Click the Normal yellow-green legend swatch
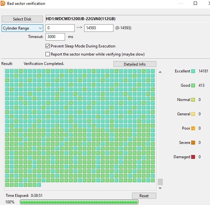The height and width of the screenshot is (205, 210). click(x=193, y=100)
